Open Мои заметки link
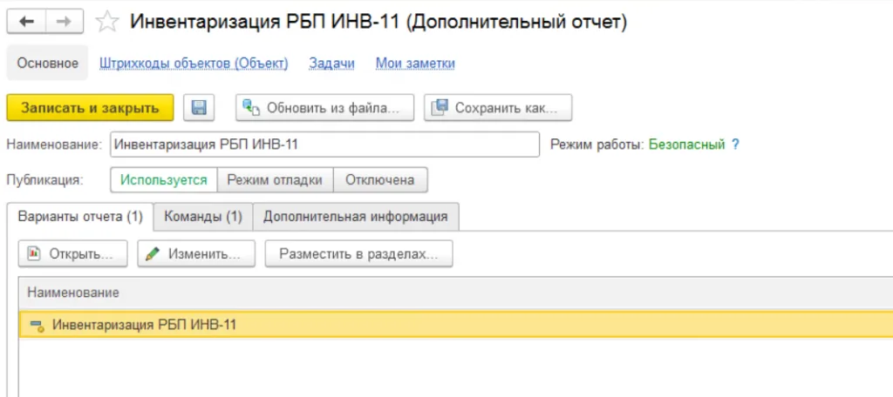 (415, 64)
